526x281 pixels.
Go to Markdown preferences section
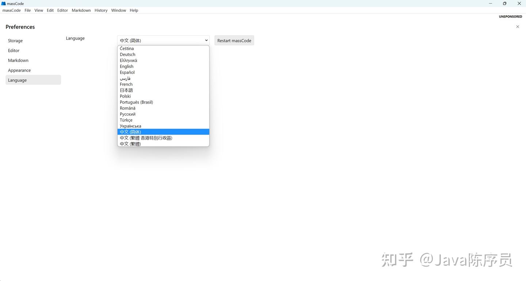tap(33, 60)
